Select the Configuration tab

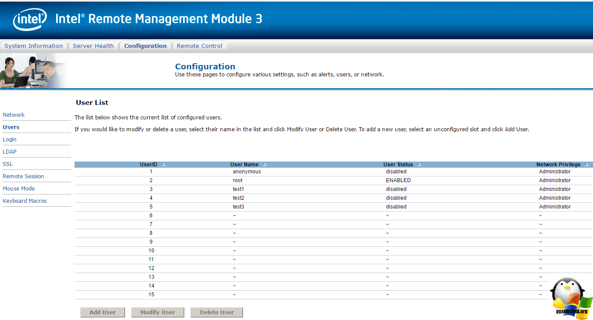point(145,46)
